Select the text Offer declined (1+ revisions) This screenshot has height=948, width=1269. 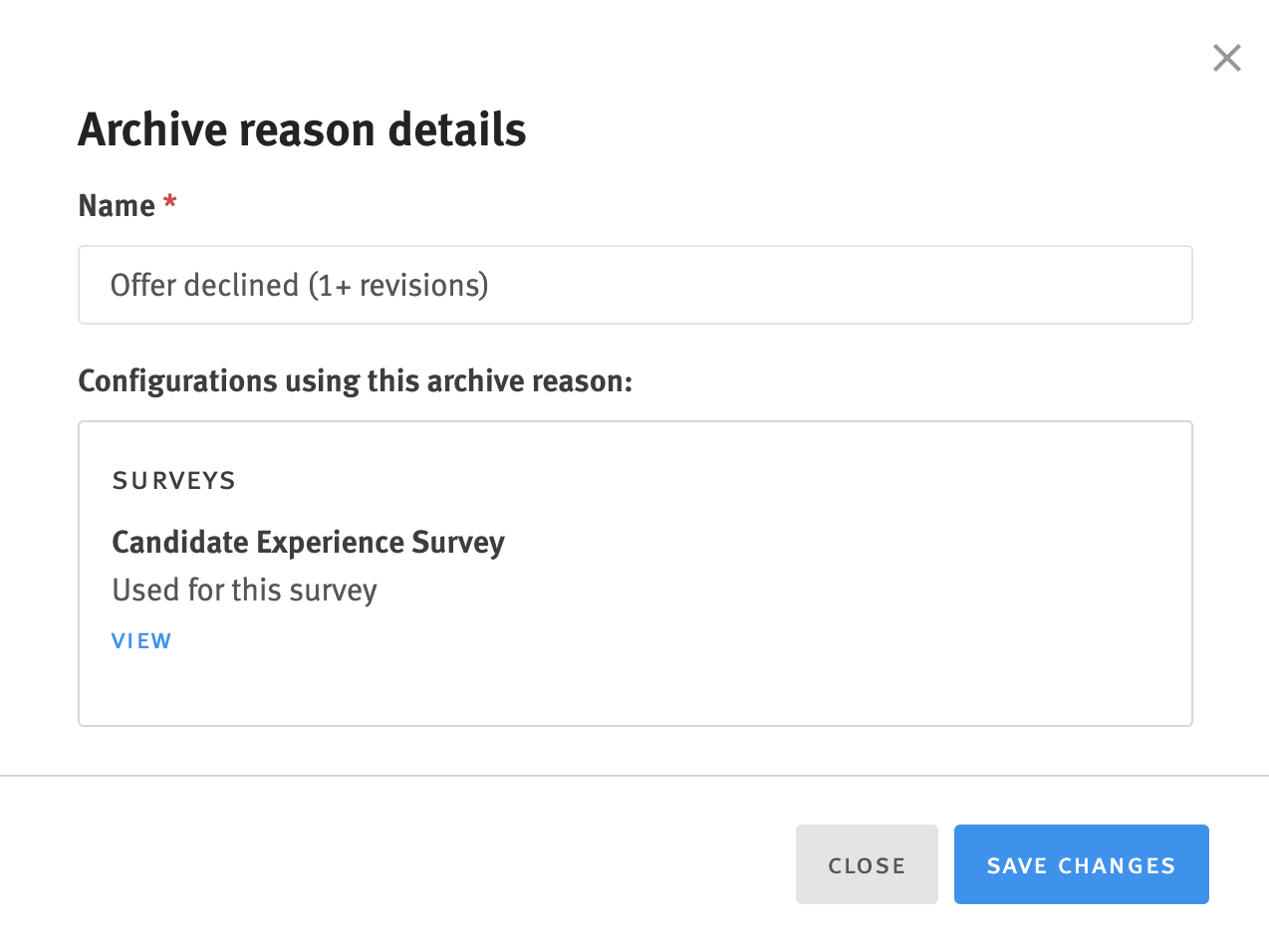(299, 285)
